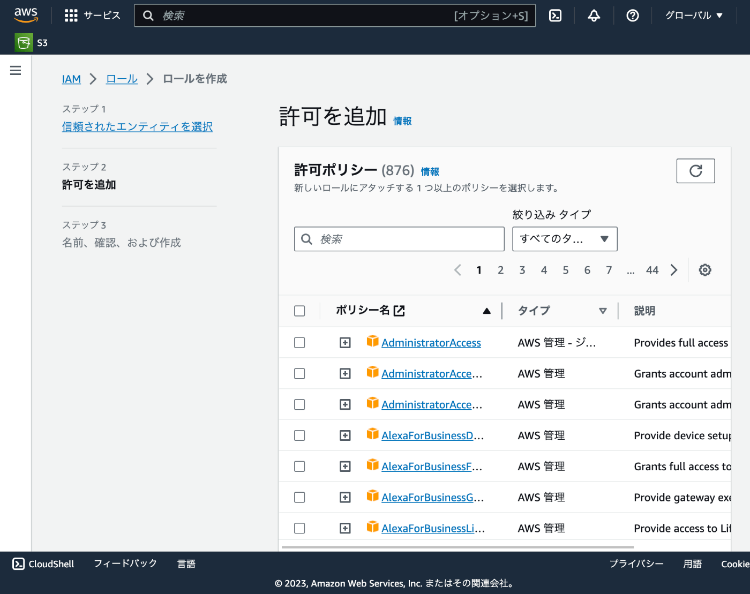Click 情報 link beside 許可を追加
This screenshot has width=750, height=594.
[x=402, y=121]
